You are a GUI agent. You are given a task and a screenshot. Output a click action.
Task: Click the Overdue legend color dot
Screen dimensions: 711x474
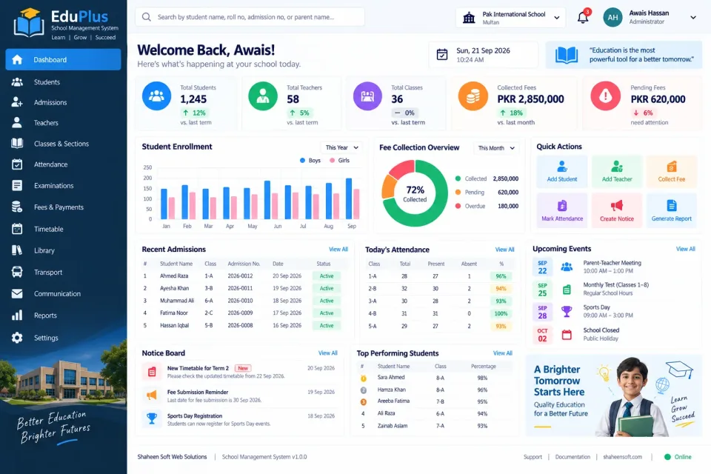(x=458, y=206)
